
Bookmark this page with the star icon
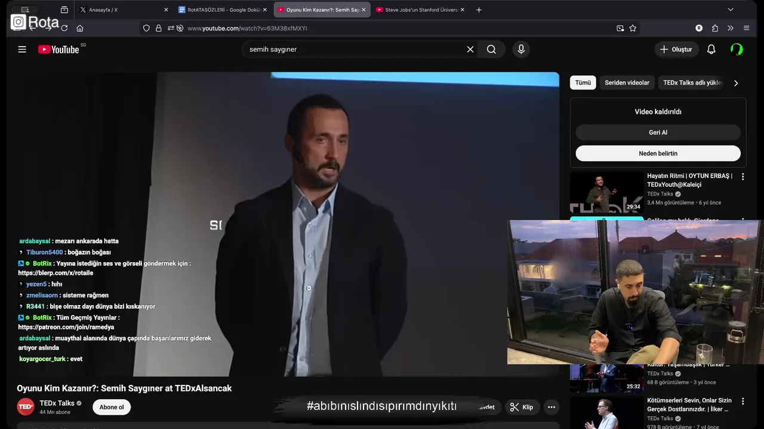(633, 28)
